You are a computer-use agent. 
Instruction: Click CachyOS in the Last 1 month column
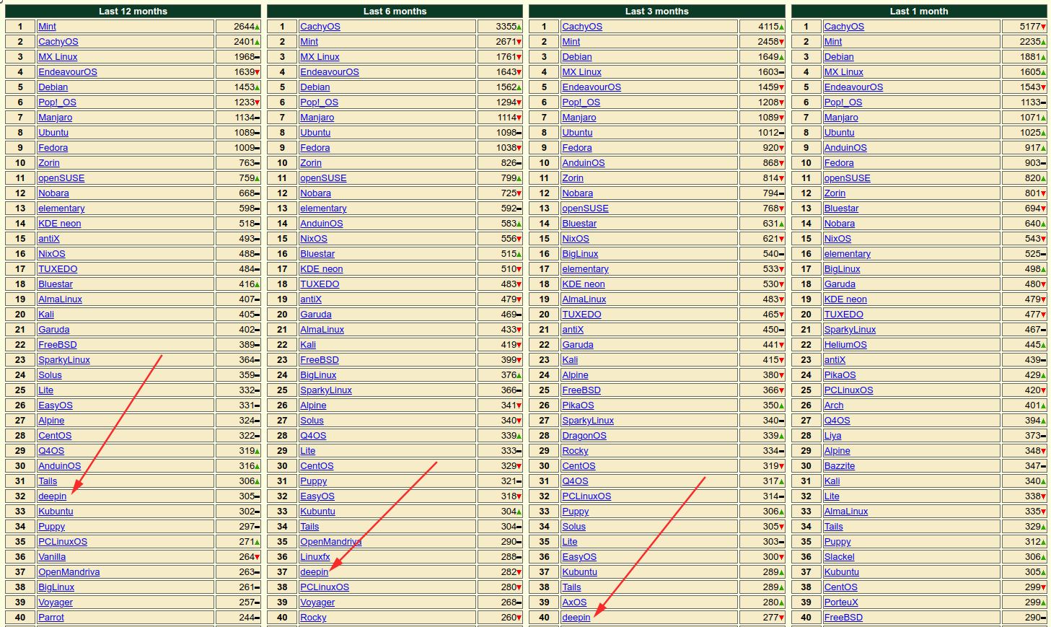click(843, 27)
